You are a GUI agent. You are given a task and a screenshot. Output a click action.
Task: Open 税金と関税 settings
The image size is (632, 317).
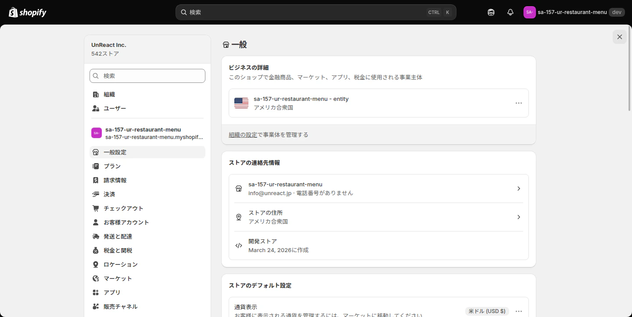[147, 250]
